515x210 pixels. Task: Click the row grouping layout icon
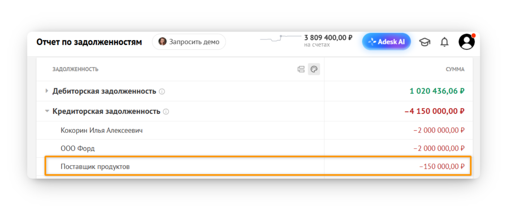tap(301, 69)
